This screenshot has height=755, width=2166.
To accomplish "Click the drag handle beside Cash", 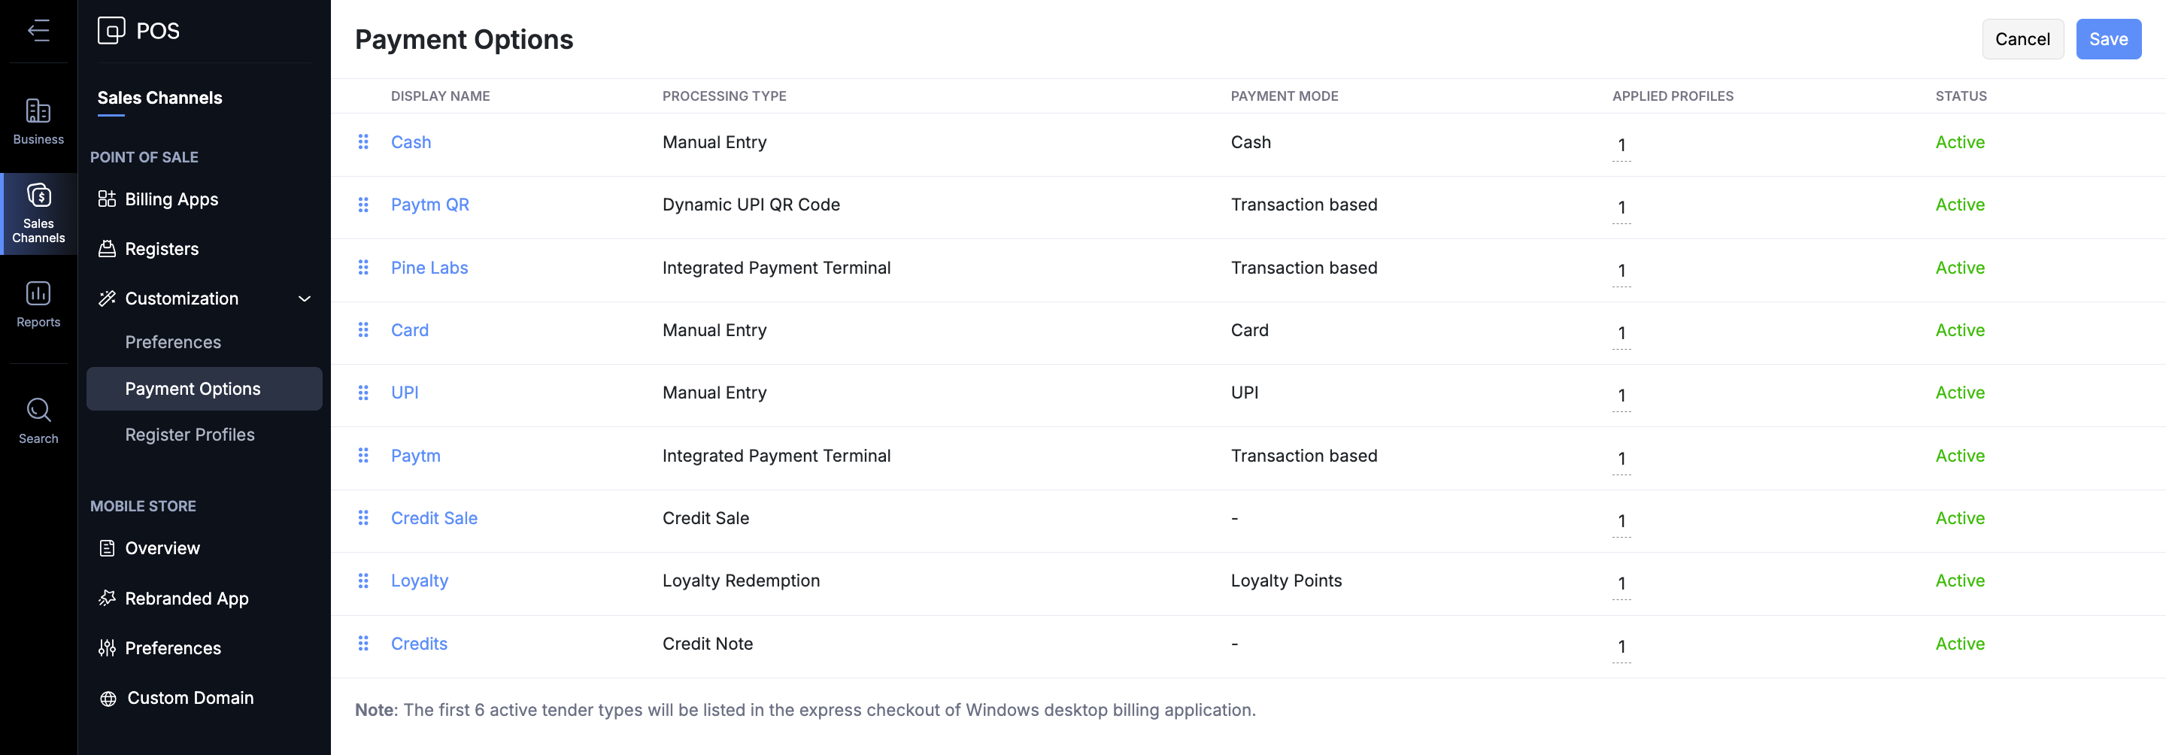I will tap(363, 142).
